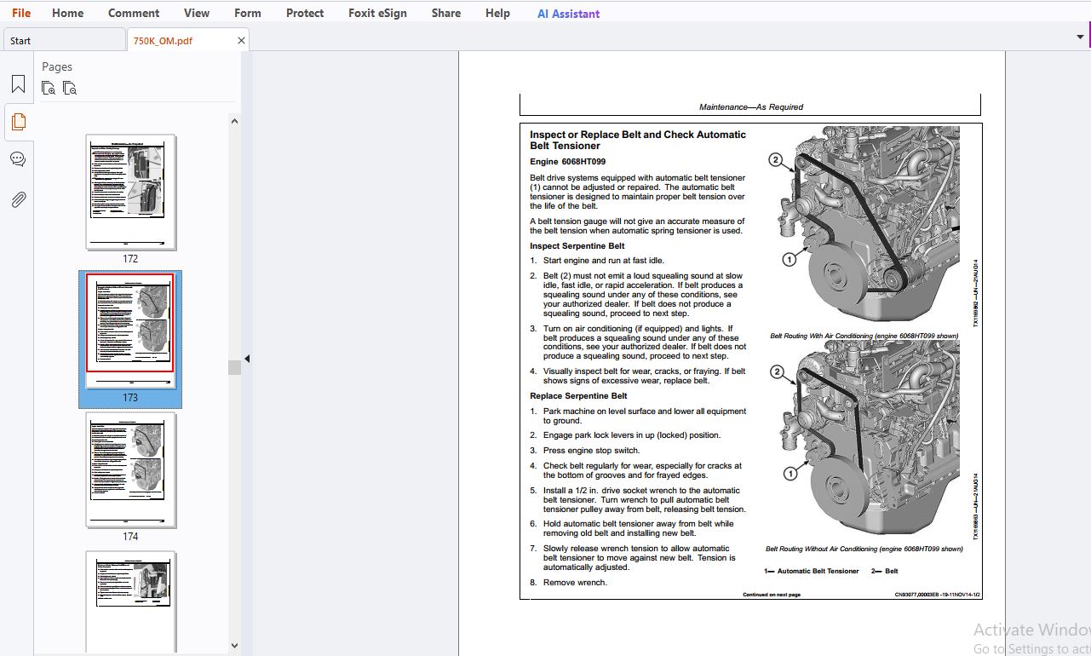Open the tab list dropdown arrow
The width and height of the screenshot is (1091, 656).
coord(1080,37)
